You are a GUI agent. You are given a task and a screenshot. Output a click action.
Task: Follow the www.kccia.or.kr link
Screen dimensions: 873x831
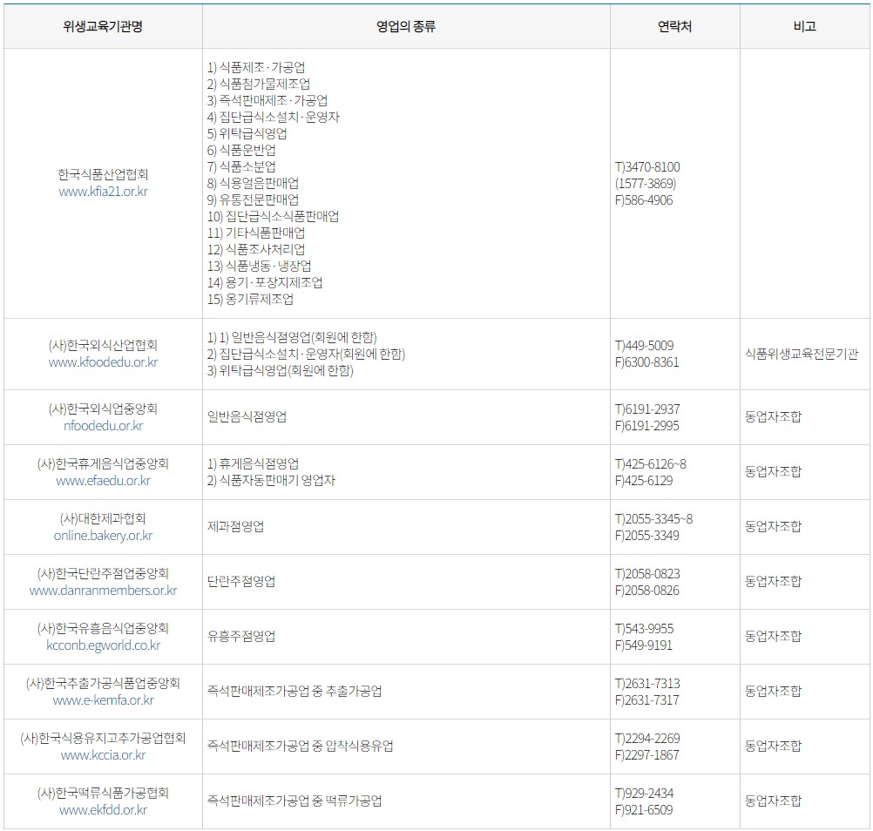(103, 755)
